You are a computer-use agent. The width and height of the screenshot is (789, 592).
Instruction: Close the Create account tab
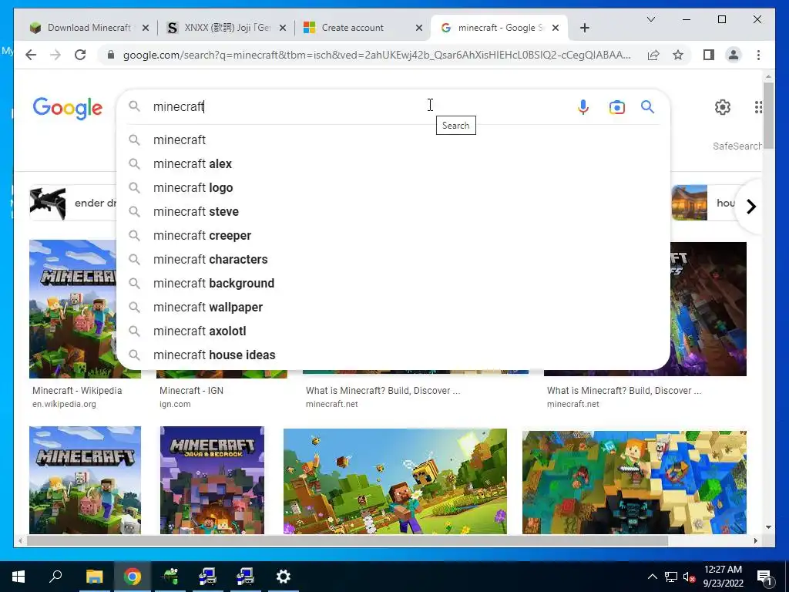tap(418, 28)
